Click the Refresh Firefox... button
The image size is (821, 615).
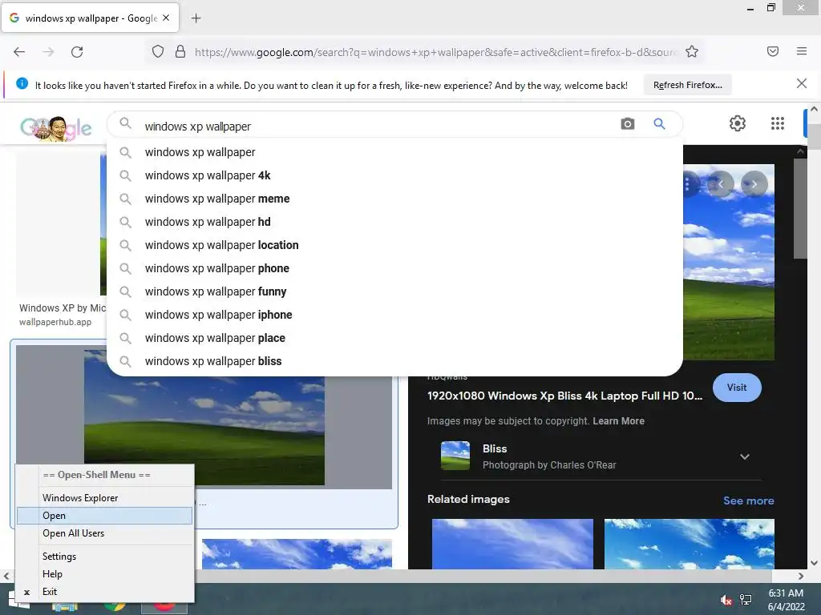click(x=687, y=85)
